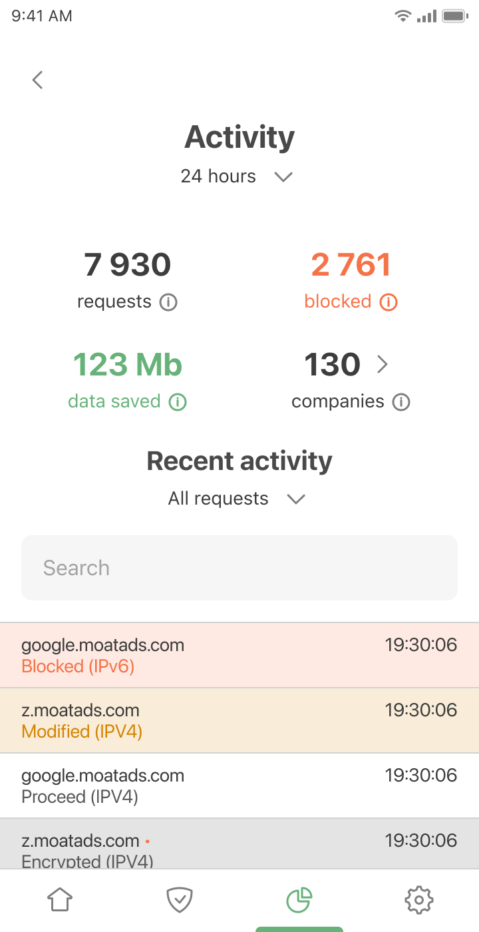Expand the 130 companies list chevron
This screenshot has width=479, height=932.
[x=383, y=364]
